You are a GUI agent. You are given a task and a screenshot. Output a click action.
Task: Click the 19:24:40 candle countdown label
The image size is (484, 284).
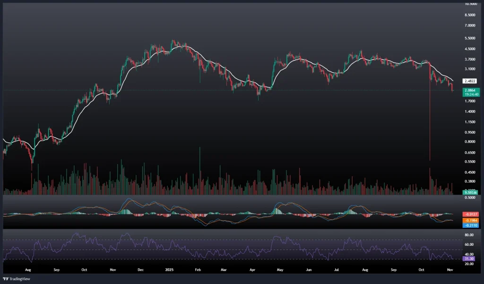[471, 94]
